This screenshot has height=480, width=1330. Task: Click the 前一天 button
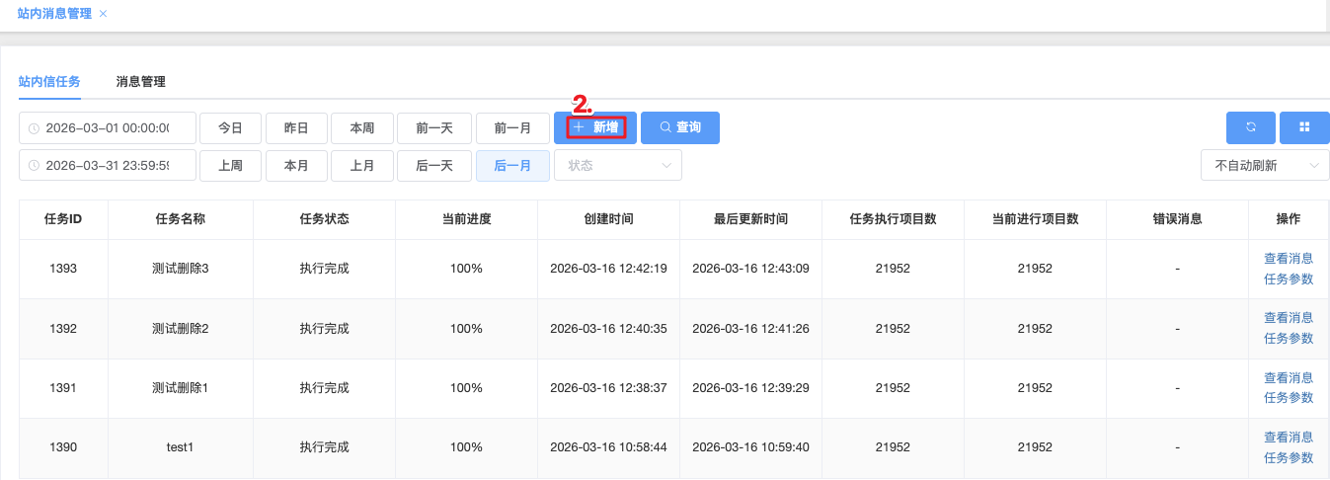tap(434, 128)
